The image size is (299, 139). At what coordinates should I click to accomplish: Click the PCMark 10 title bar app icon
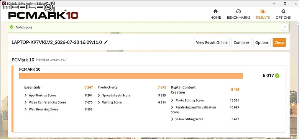3,3
